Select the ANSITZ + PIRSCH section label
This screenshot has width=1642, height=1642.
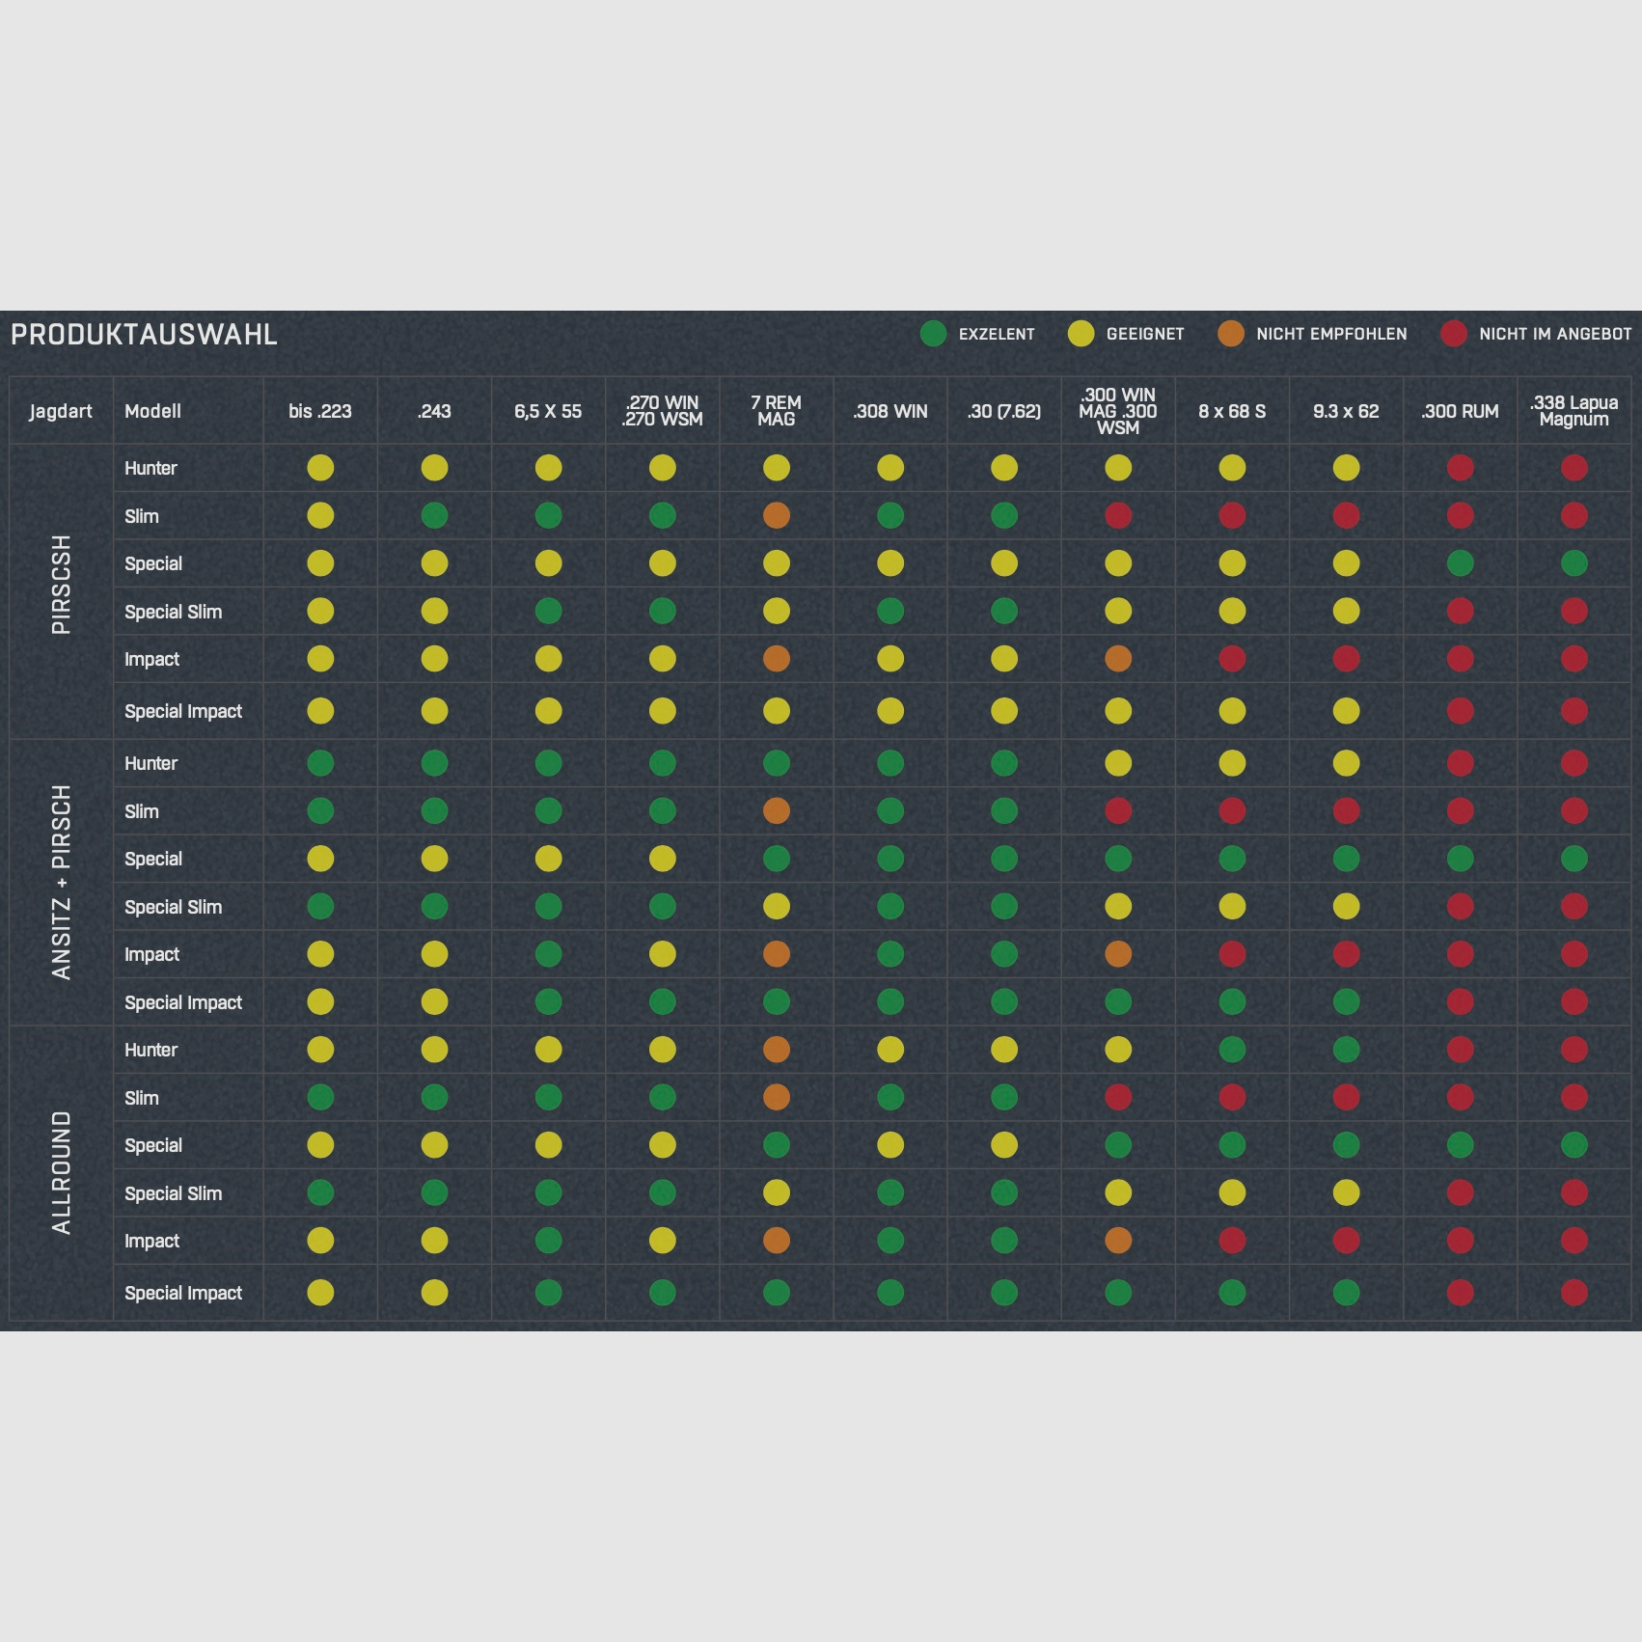click(x=61, y=882)
